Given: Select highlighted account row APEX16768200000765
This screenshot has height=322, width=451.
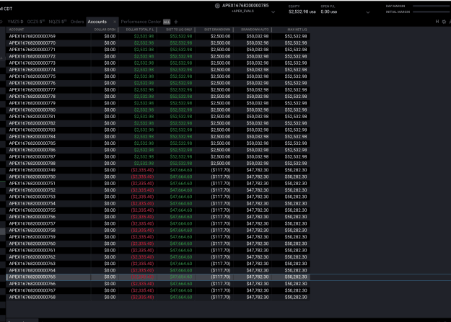Looking at the screenshot, I should 158,277.
